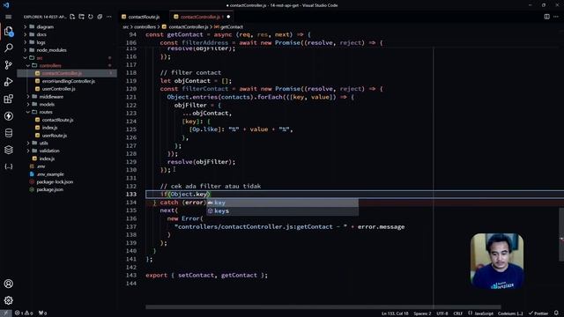This screenshot has height=317, width=564.
Task: Click the VS Code logo icon
Action: pyautogui.click(x=6, y=5)
